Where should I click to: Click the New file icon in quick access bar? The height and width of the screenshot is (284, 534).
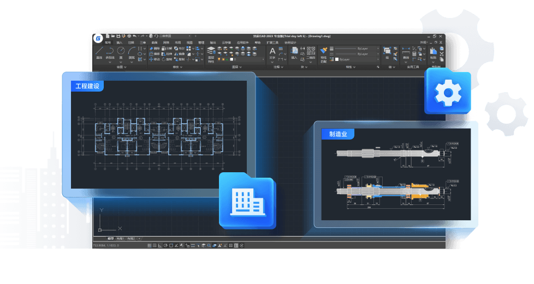click(108, 36)
